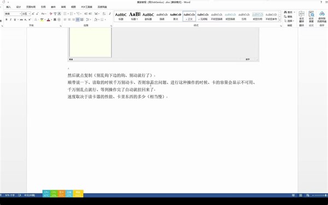Image resolution: width=328 pixels, height=205 pixels.
Task: Toggle subscript formatting
Action: pyautogui.click(x=26, y=20)
